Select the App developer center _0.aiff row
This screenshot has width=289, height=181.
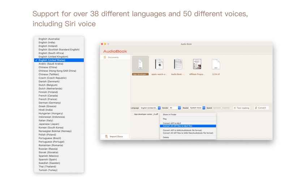(146, 114)
